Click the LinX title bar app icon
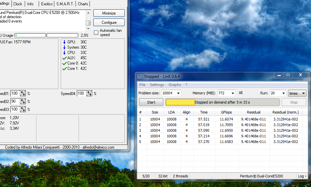Viewport: 311px width, 187px height. (x=140, y=76)
